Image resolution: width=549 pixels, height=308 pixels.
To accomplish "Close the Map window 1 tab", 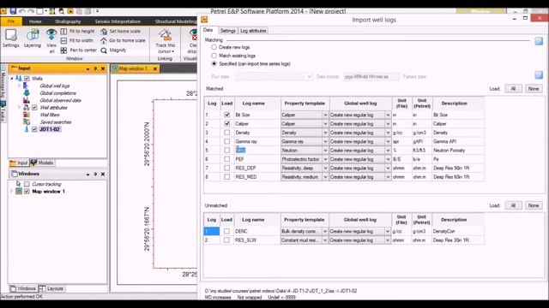I will tap(155, 68).
